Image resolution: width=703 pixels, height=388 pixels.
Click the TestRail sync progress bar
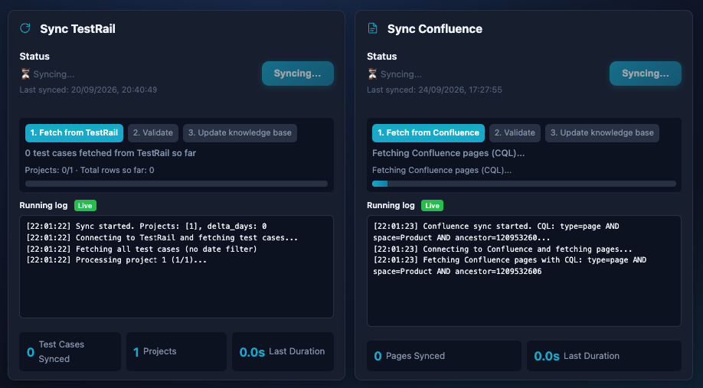click(x=176, y=184)
